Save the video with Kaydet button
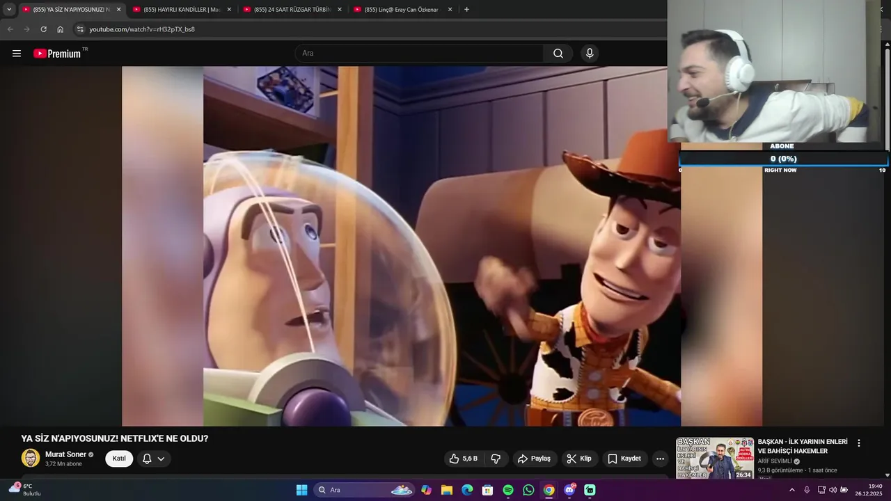The width and height of the screenshot is (891, 501). (x=624, y=459)
